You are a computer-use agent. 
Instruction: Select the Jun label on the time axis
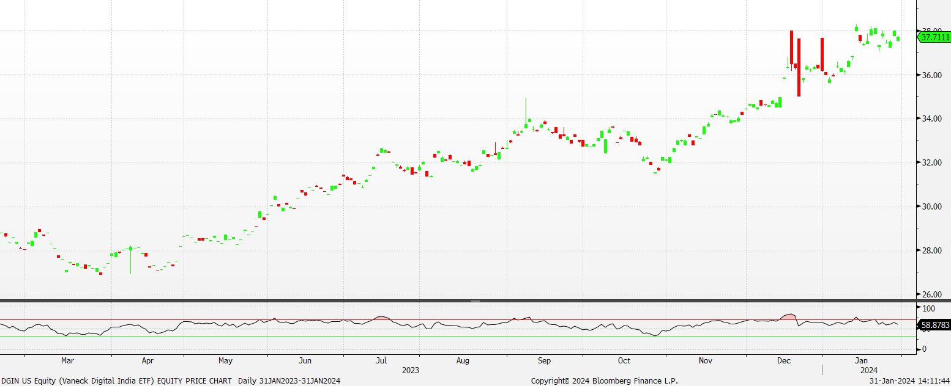305,361
